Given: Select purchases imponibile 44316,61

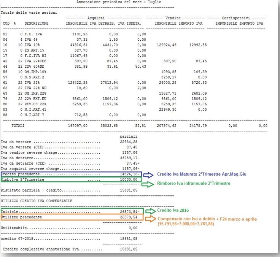Looking at the screenshot, I should [x=79, y=45].
